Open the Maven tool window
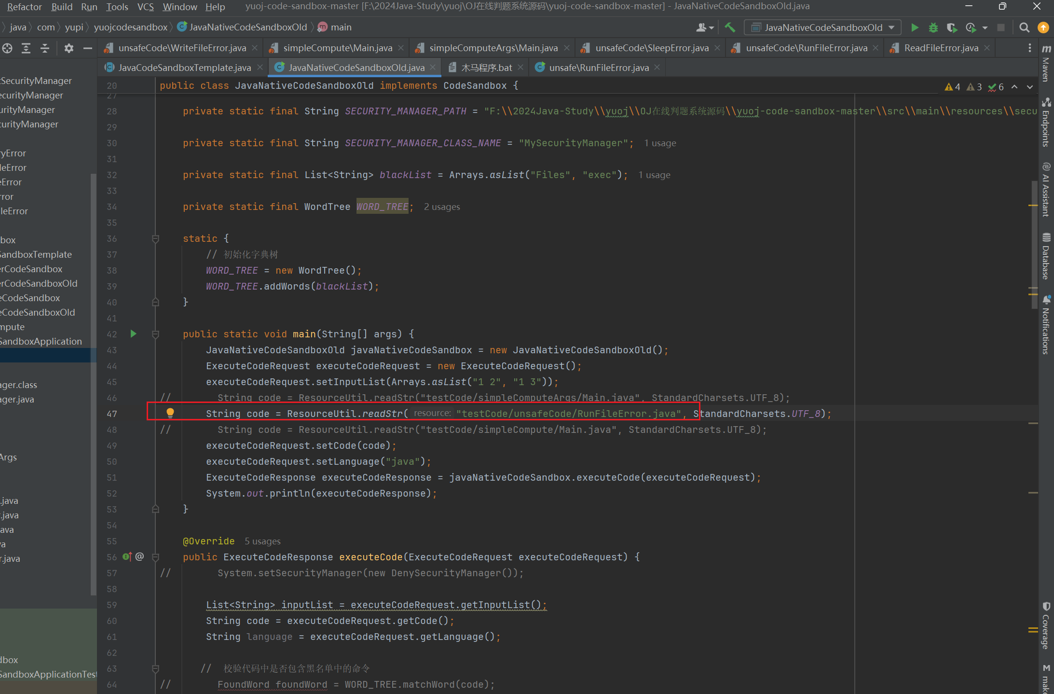 (1046, 63)
